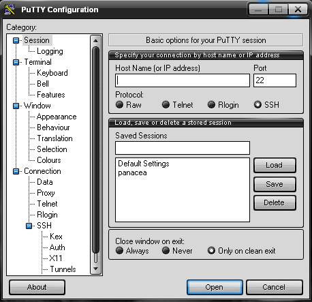312x302 pixels.
Task: Choose the Rlogin protocol option
Action: click(x=211, y=105)
